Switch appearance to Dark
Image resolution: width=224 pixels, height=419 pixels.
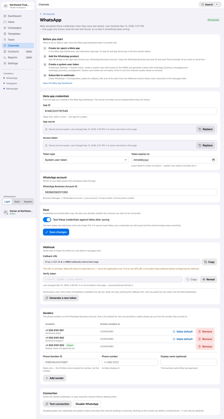17,202
